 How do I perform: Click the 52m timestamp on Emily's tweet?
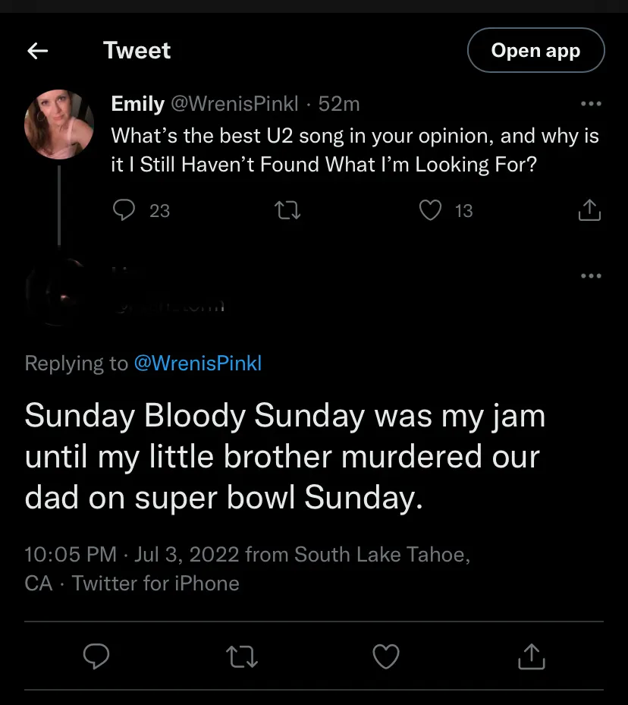(x=339, y=104)
